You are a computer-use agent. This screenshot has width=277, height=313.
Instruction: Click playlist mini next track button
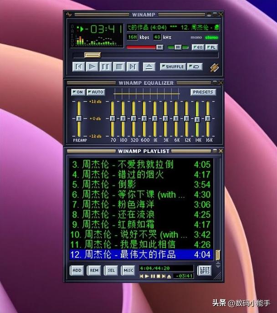tap(164, 276)
